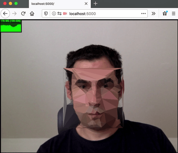The image size is (178, 153).
Task: Click the 178 MS stats label
Action: (11, 21)
